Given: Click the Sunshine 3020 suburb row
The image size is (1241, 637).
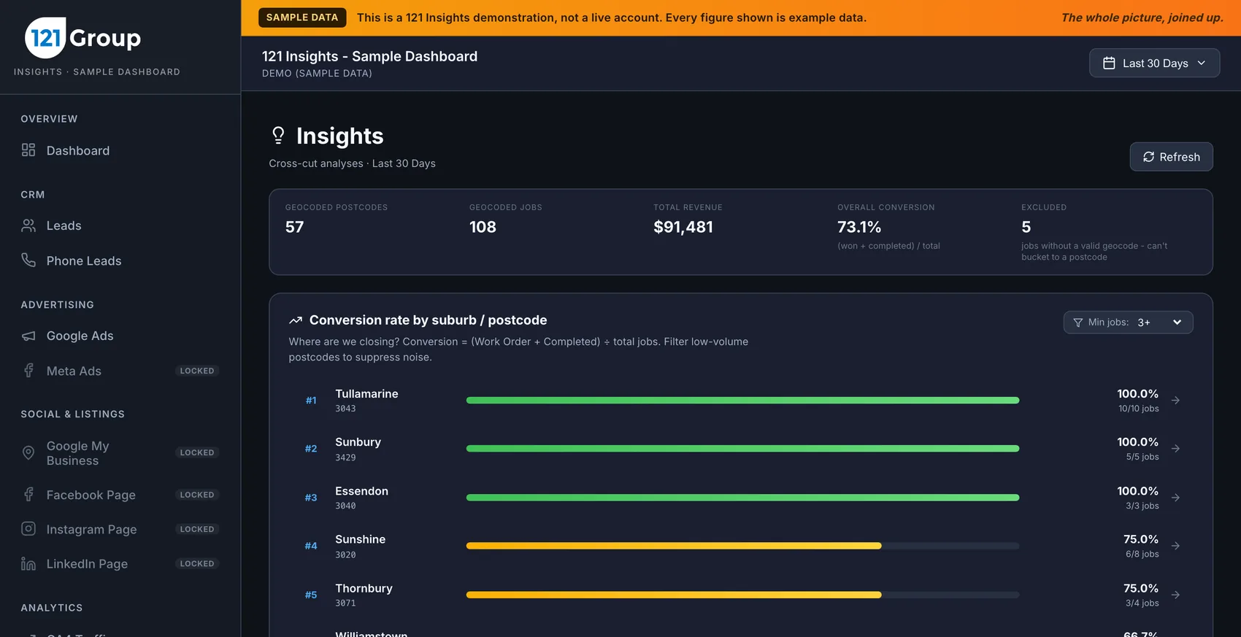Looking at the screenshot, I should [741, 546].
